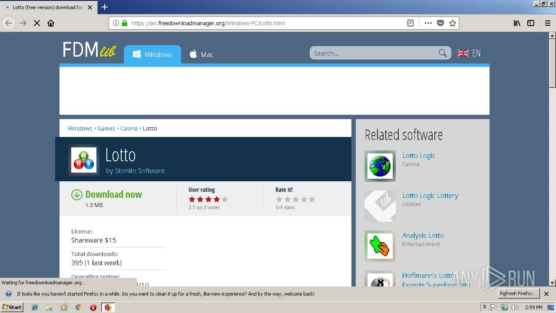
Task: Open the Windows Start menu
Action: (12, 307)
